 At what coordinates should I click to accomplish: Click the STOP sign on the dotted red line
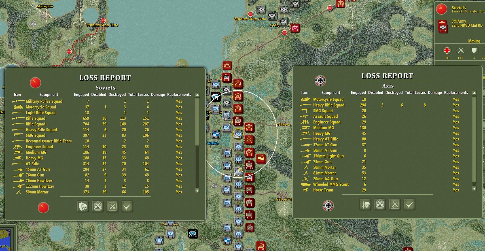point(69,52)
